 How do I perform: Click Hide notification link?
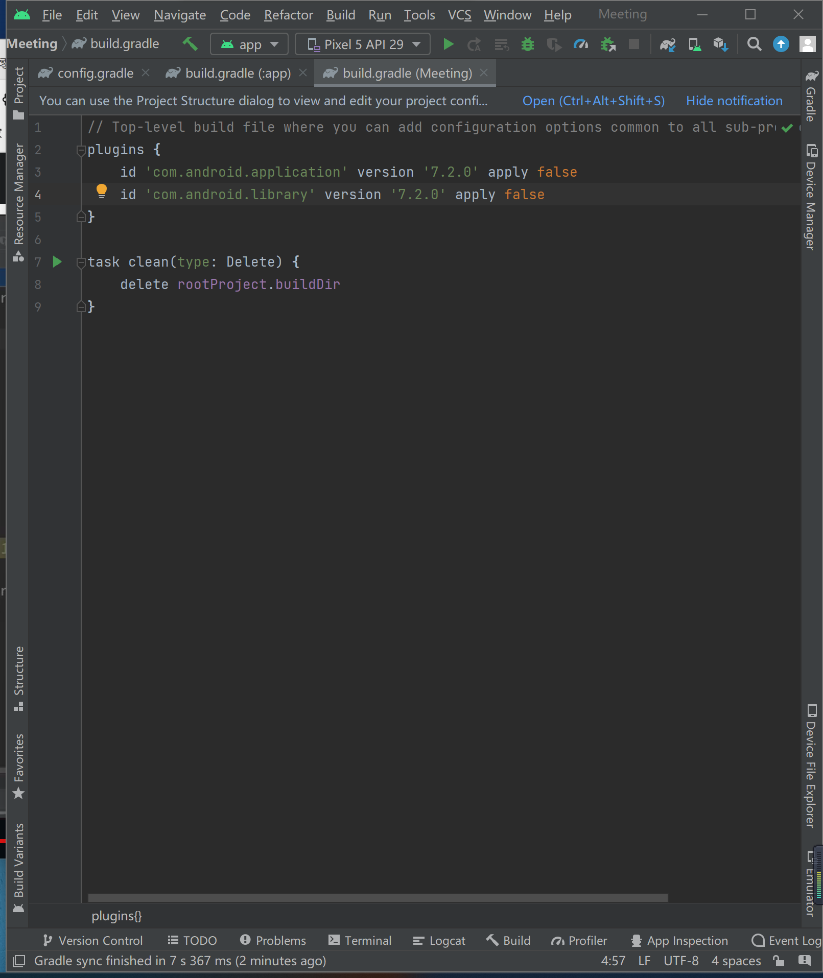point(734,101)
